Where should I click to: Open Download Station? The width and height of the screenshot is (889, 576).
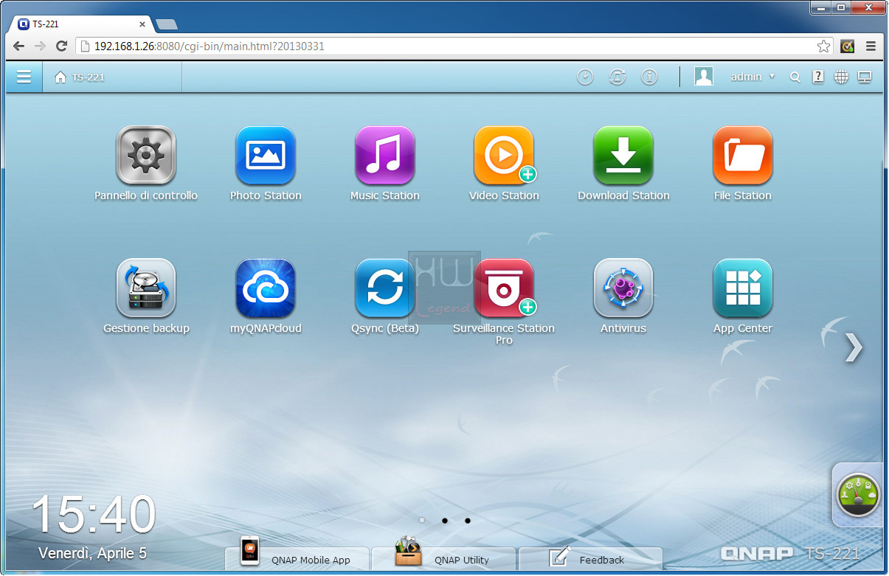[623, 156]
